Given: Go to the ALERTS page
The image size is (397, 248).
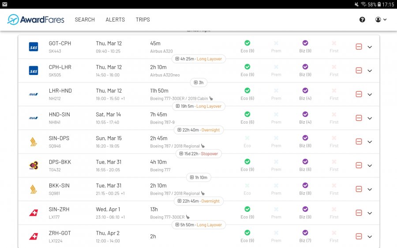Looking at the screenshot, I should point(115,20).
